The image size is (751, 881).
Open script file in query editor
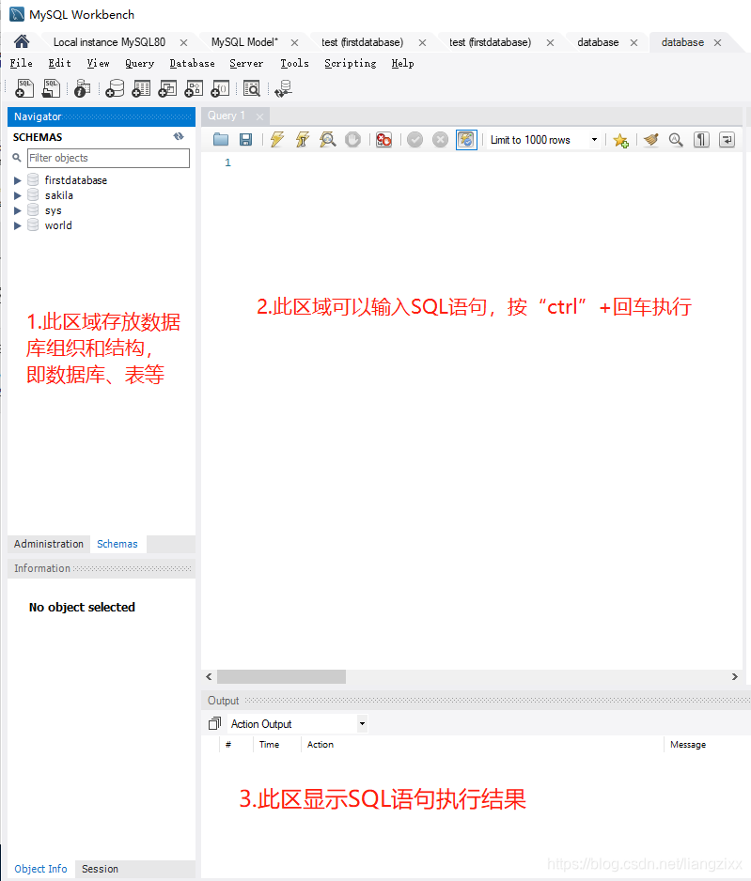221,139
